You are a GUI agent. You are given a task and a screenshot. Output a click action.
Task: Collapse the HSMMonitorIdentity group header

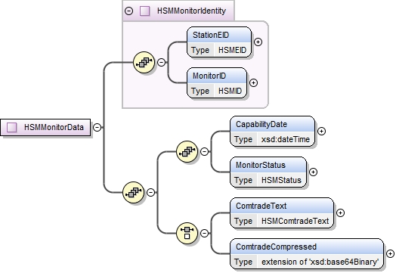(128, 11)
